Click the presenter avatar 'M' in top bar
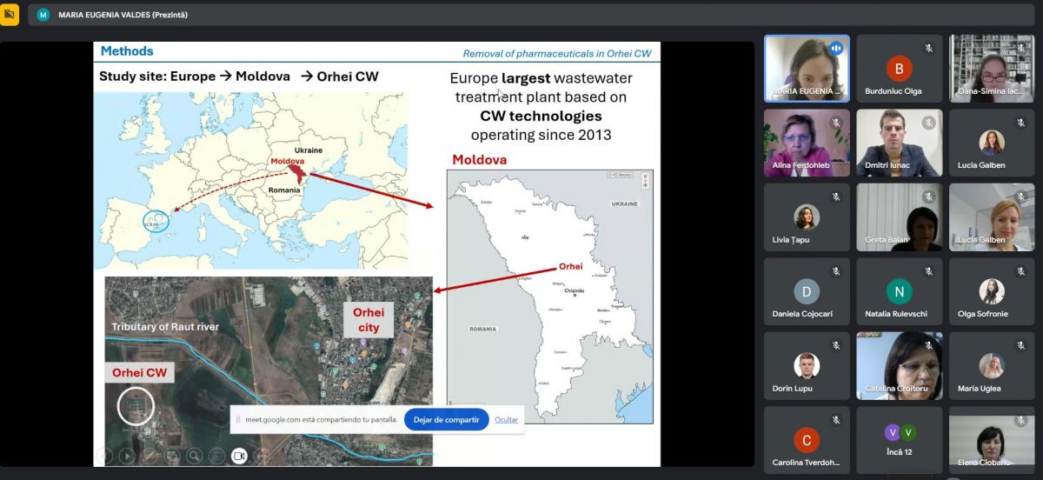 coord(43,15)
